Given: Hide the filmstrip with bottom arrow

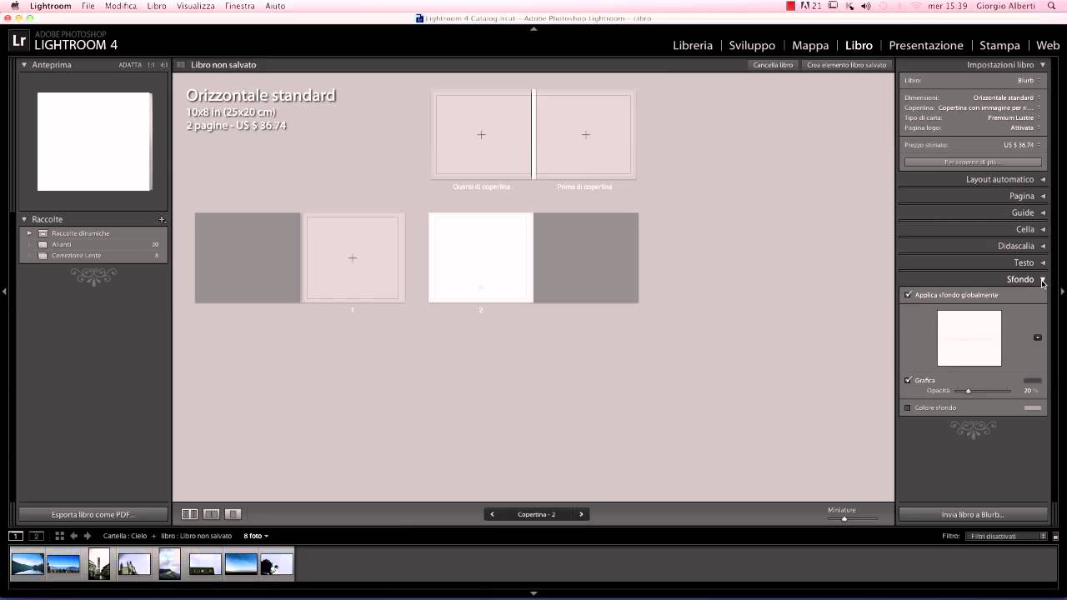Looking at the screenshot, I should pos(533,593).
